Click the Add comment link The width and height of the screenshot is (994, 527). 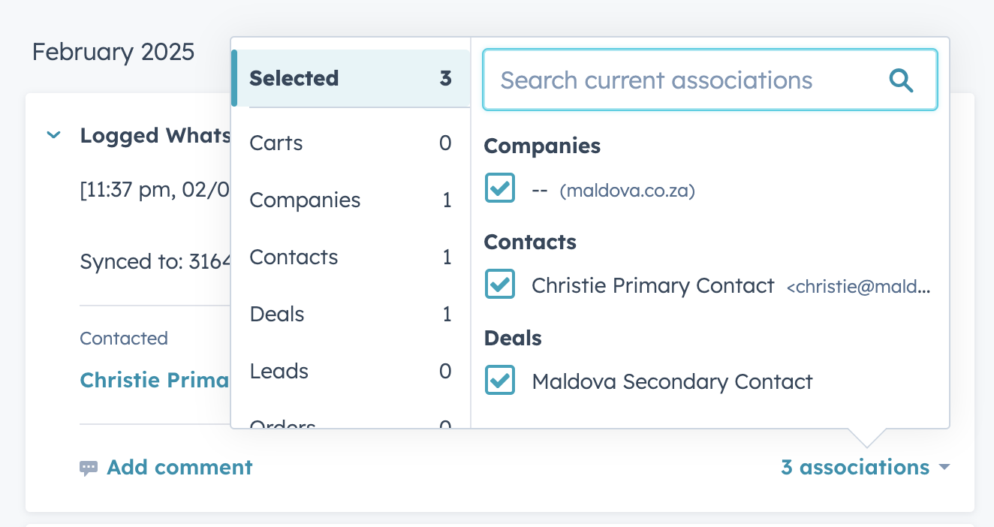coord(179,467)
